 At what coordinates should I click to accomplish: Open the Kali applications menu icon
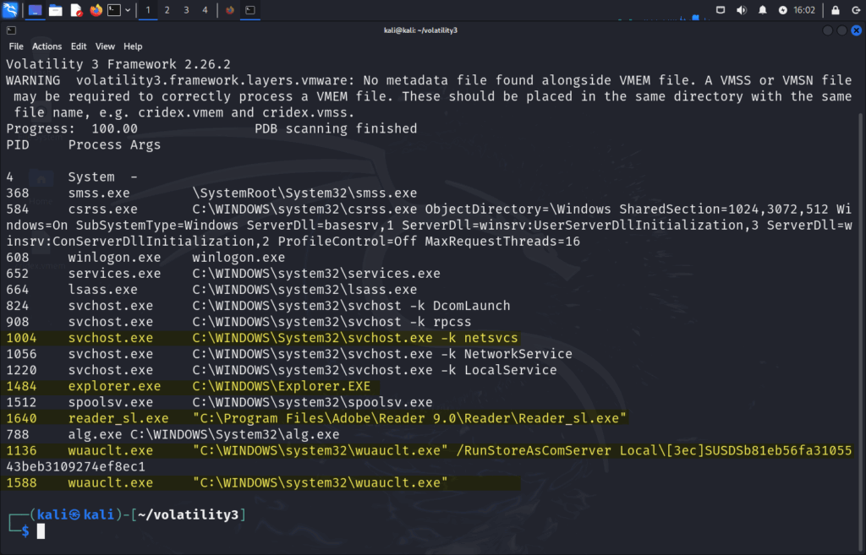point(10,9)
